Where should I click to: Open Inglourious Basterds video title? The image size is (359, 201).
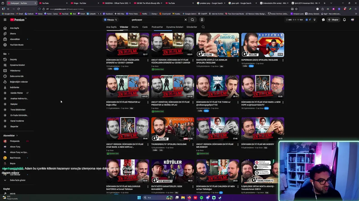click(x=123, y=188)
